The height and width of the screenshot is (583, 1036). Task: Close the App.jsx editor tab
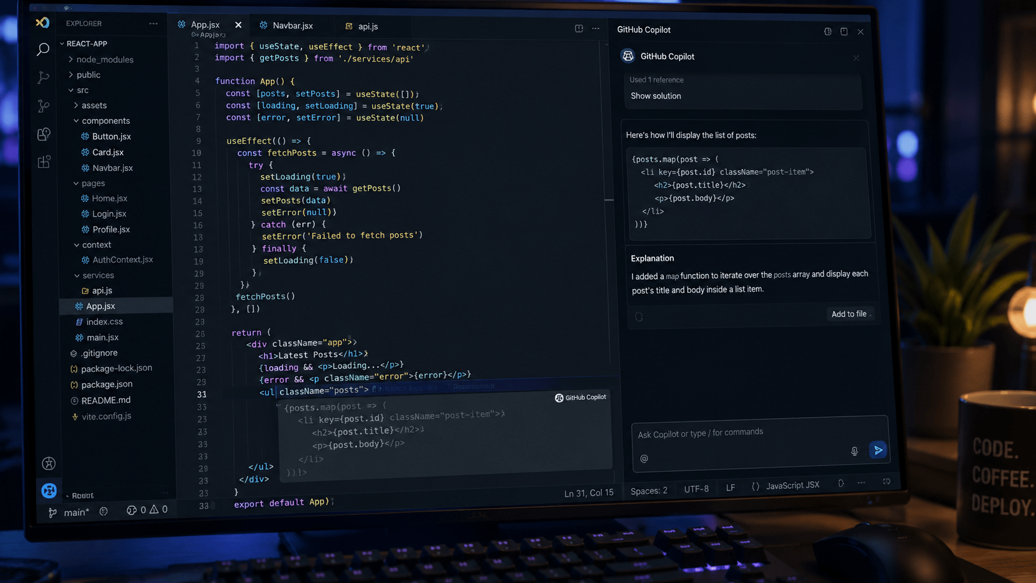tap(239, 25)
